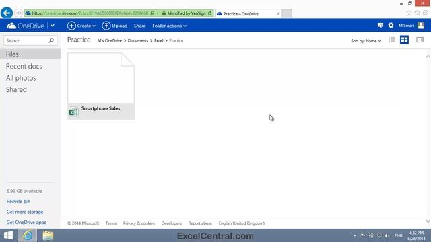Click Share in the command bar
This screenshot has height=242, width=431.
[139, 26]
